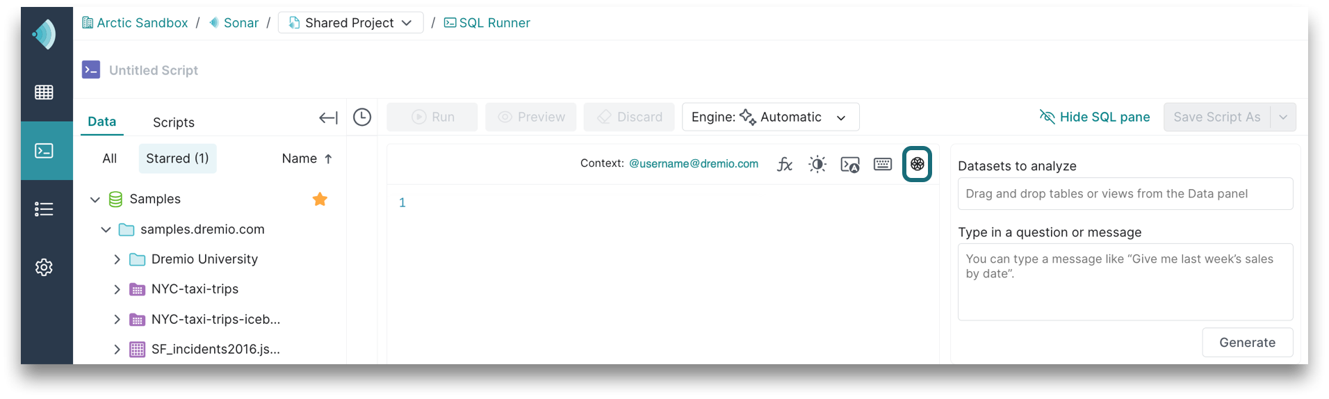Click the question or message textbox

tap(1125, 282)
